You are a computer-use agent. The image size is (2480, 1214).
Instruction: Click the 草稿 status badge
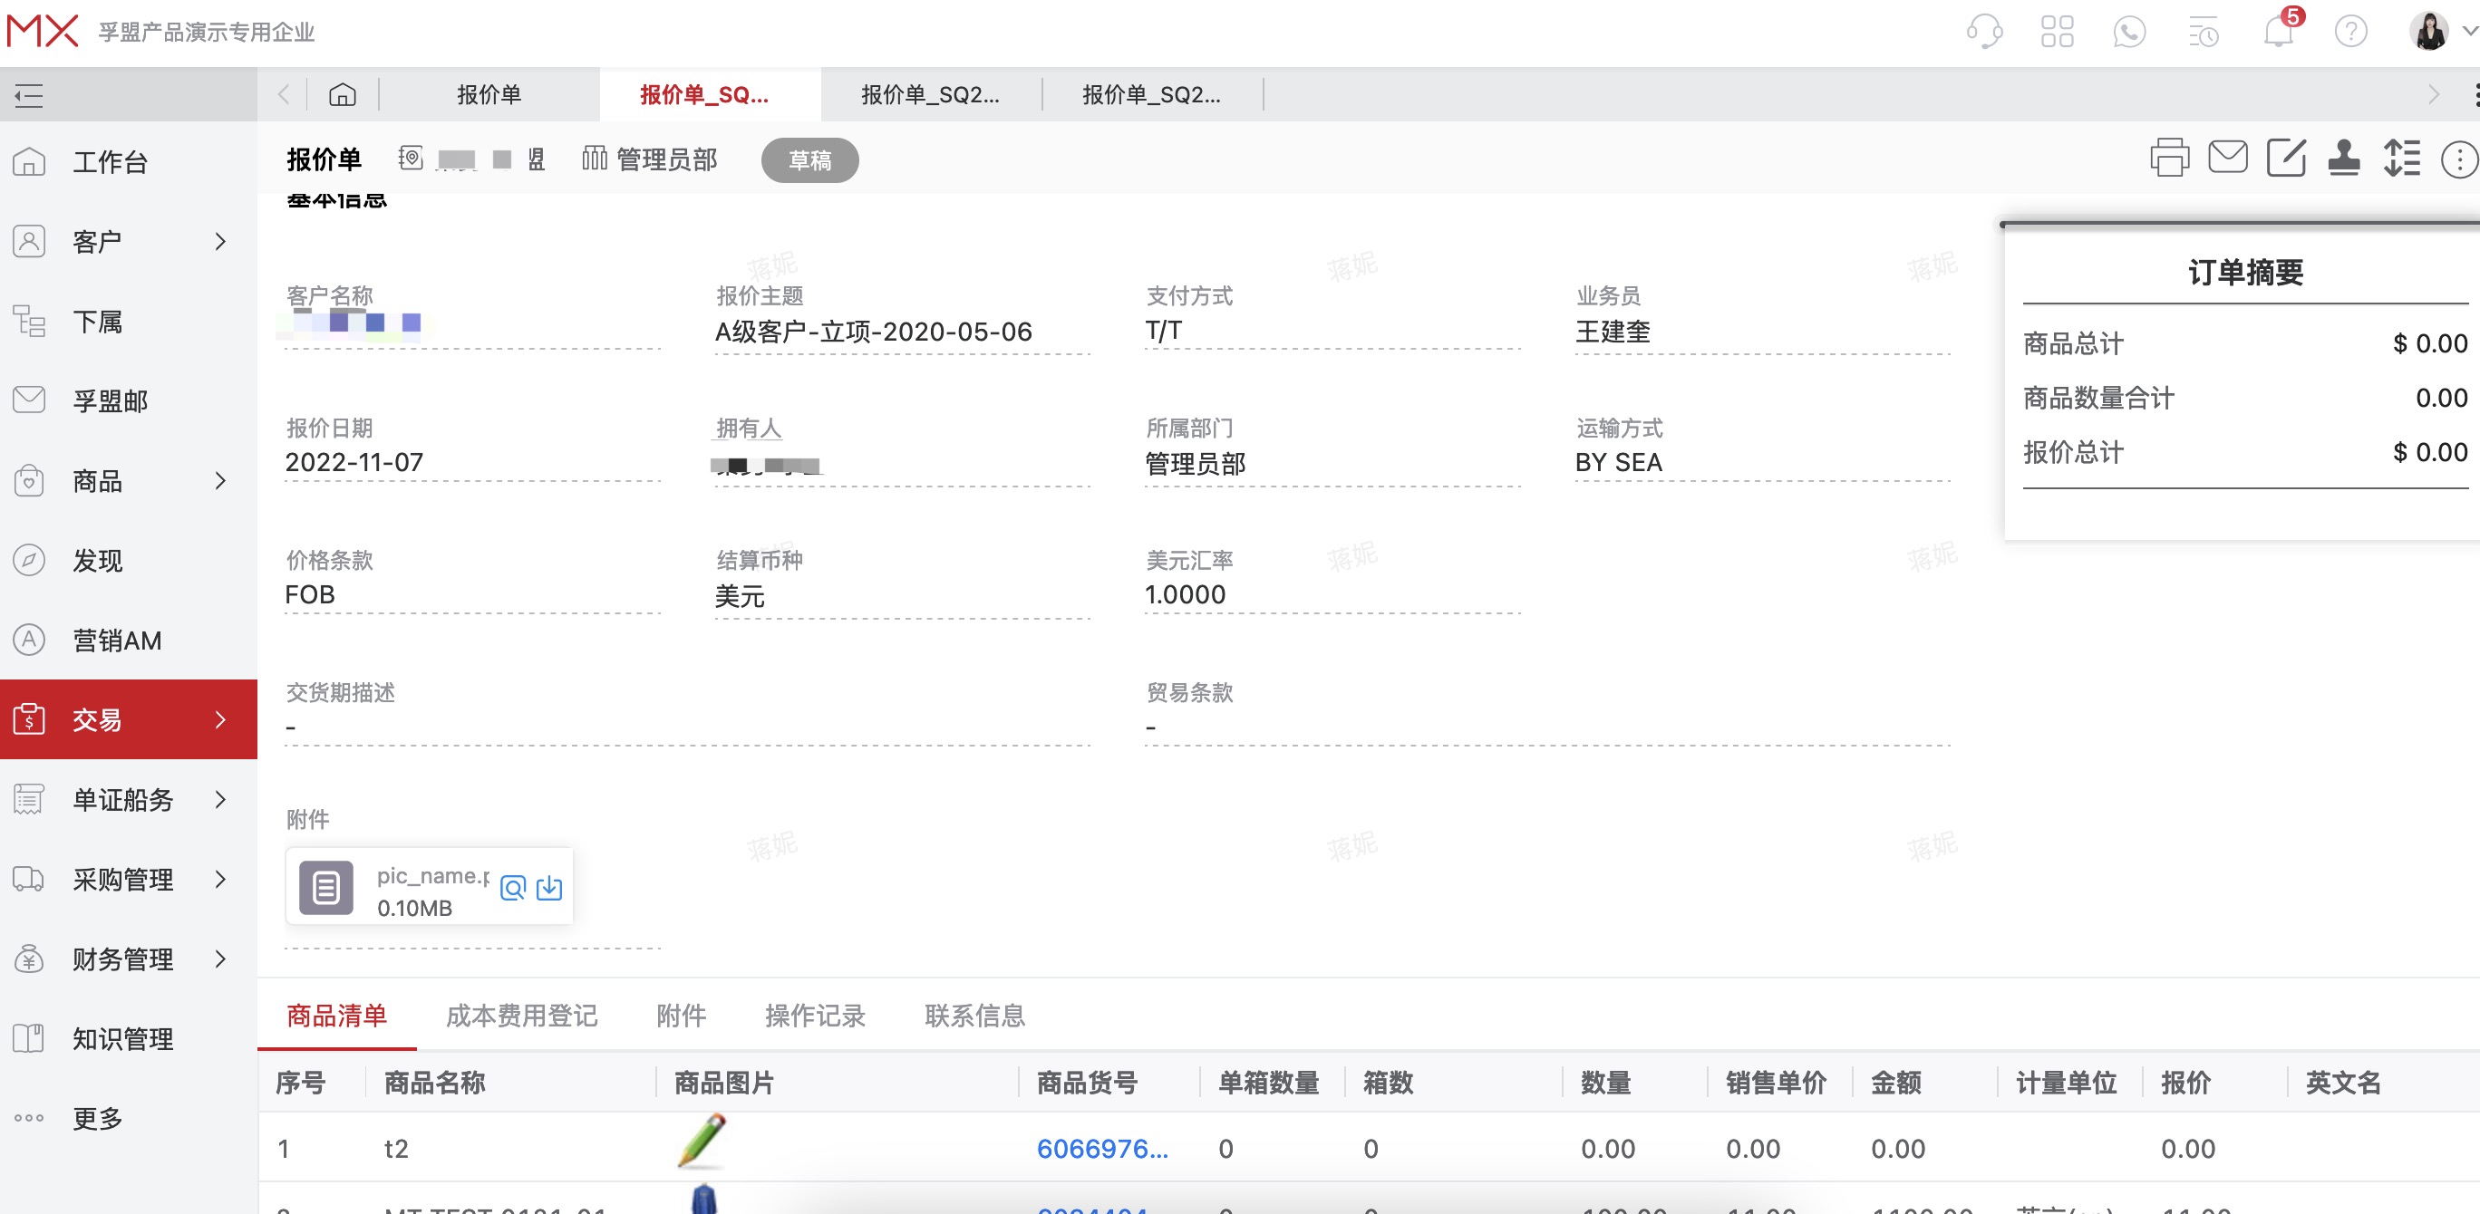(x=809, y=159)
